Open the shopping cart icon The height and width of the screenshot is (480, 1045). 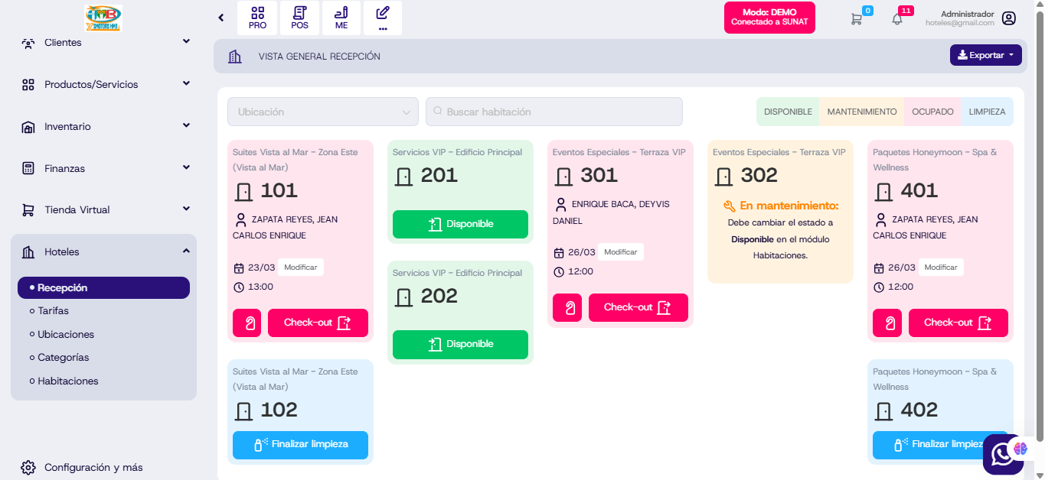tap(856, 19)
